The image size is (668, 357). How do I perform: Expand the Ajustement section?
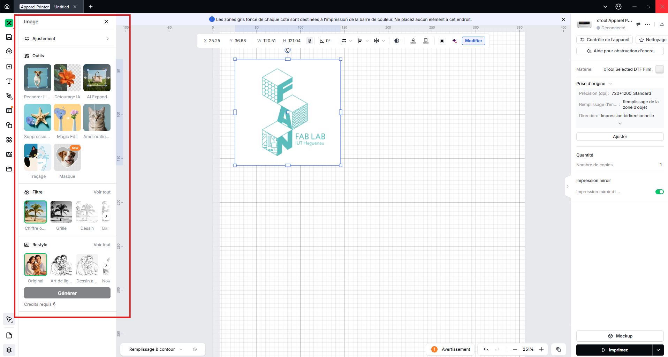click(x=67, y=39)
